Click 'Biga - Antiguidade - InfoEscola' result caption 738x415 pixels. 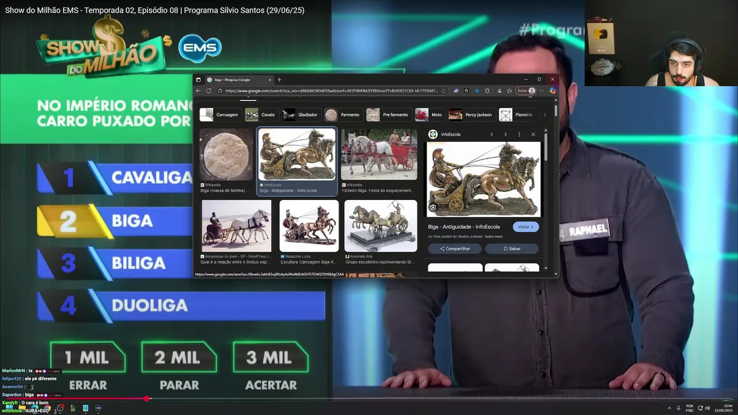click(x=288, y=190)
